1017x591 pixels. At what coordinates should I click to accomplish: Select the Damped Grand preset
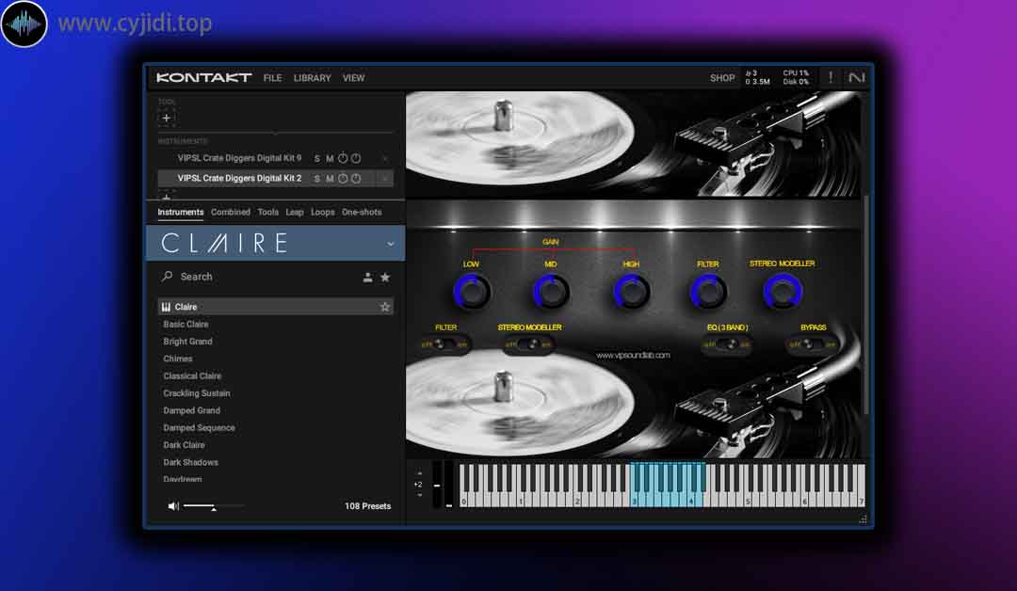(191, 411)
